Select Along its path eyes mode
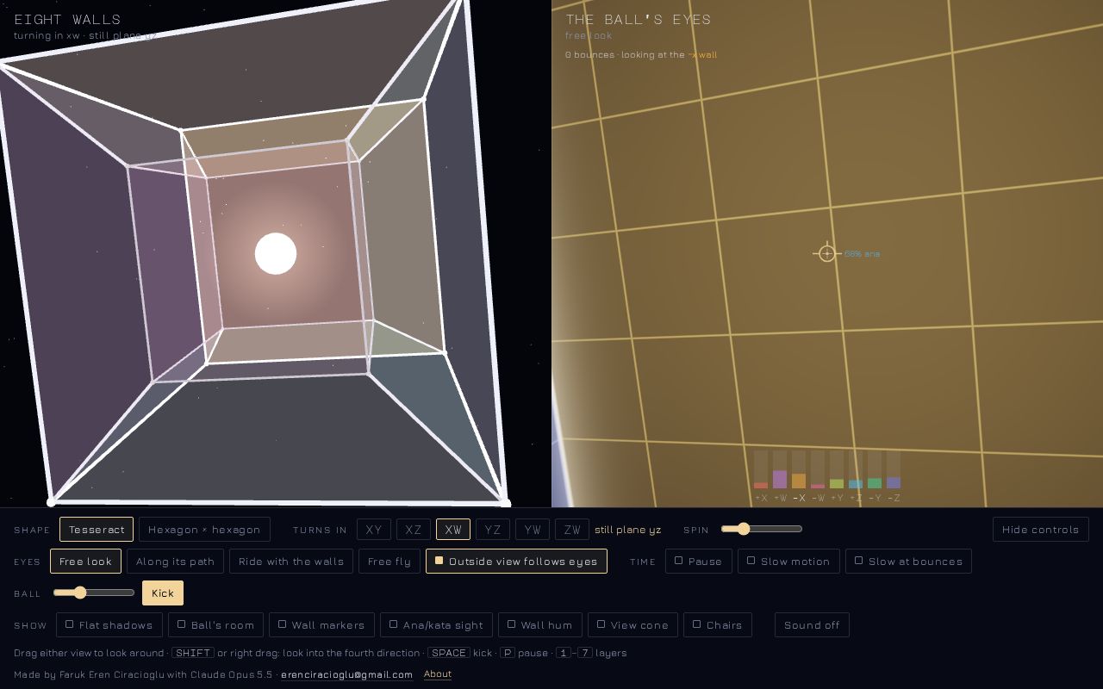This screenshot has width=1103, height=689. (175, 561)
